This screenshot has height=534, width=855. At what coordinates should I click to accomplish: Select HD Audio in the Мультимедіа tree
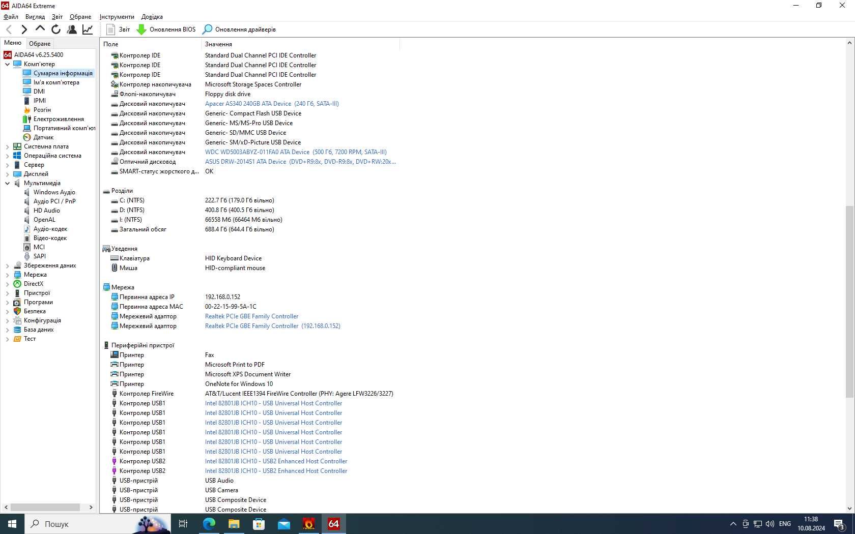pos(46,211)
